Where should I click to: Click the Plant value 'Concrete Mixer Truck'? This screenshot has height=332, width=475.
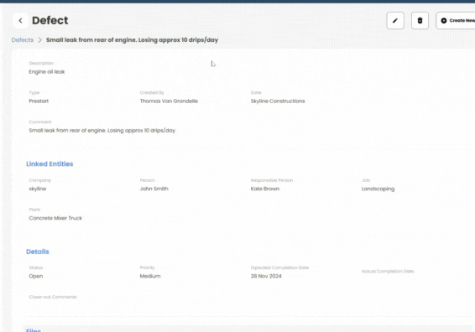(x=55, y=218)
